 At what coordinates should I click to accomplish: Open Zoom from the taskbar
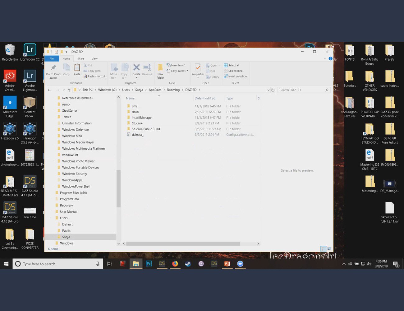tap(240, 264)
